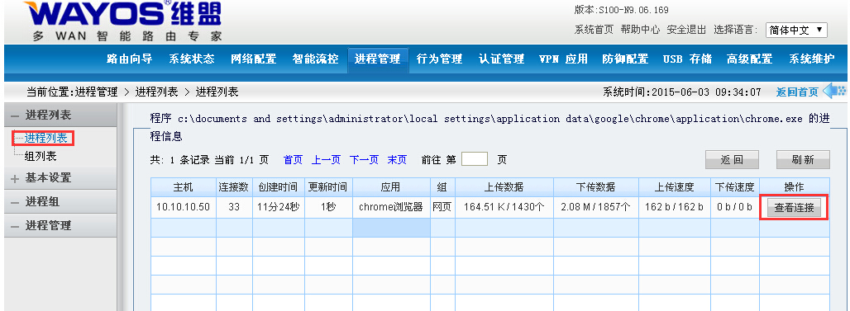Screen dimensions: 850x311
Task: Click the 下传速度 column header
Action: coord(734,187)
